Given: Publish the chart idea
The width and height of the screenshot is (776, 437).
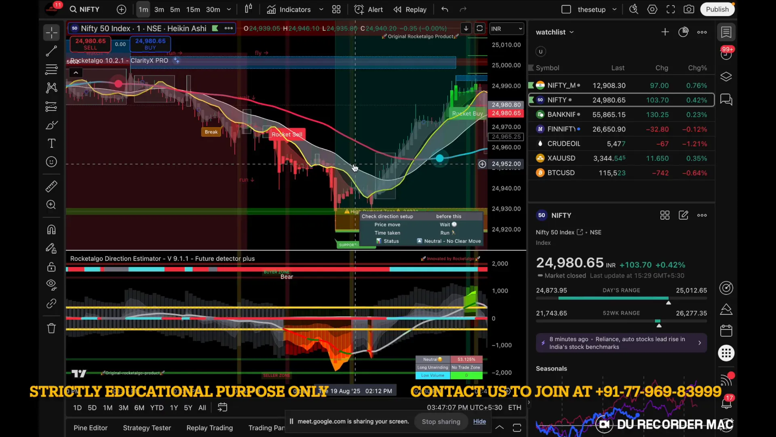Looking at the screenshot, I should click(717, 9).
